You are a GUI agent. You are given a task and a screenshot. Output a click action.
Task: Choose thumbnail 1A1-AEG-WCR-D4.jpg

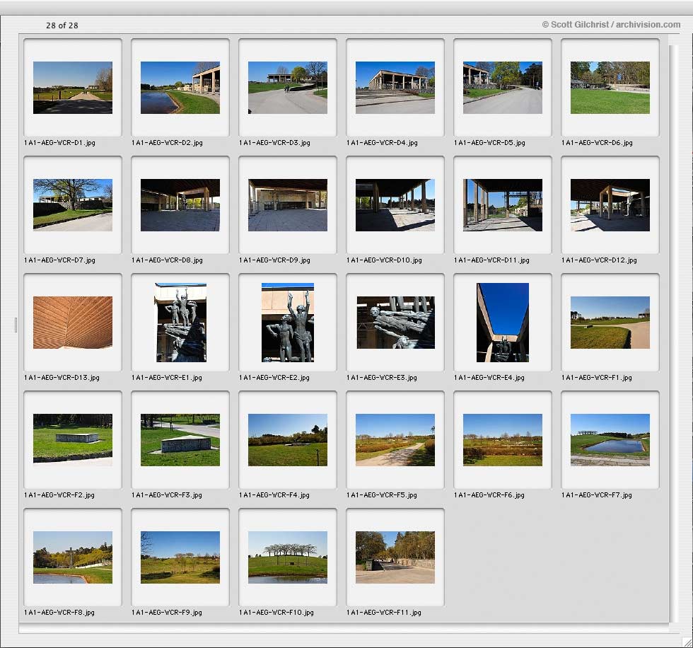point(395,88)
